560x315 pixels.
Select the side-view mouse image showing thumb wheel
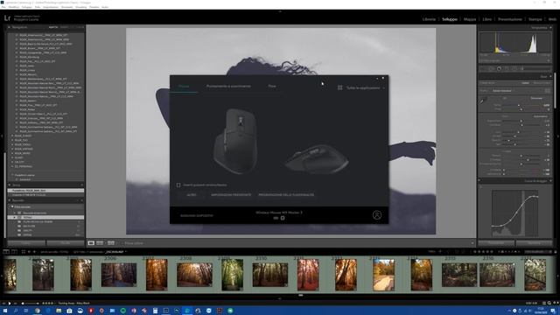[x=317, y=159]
